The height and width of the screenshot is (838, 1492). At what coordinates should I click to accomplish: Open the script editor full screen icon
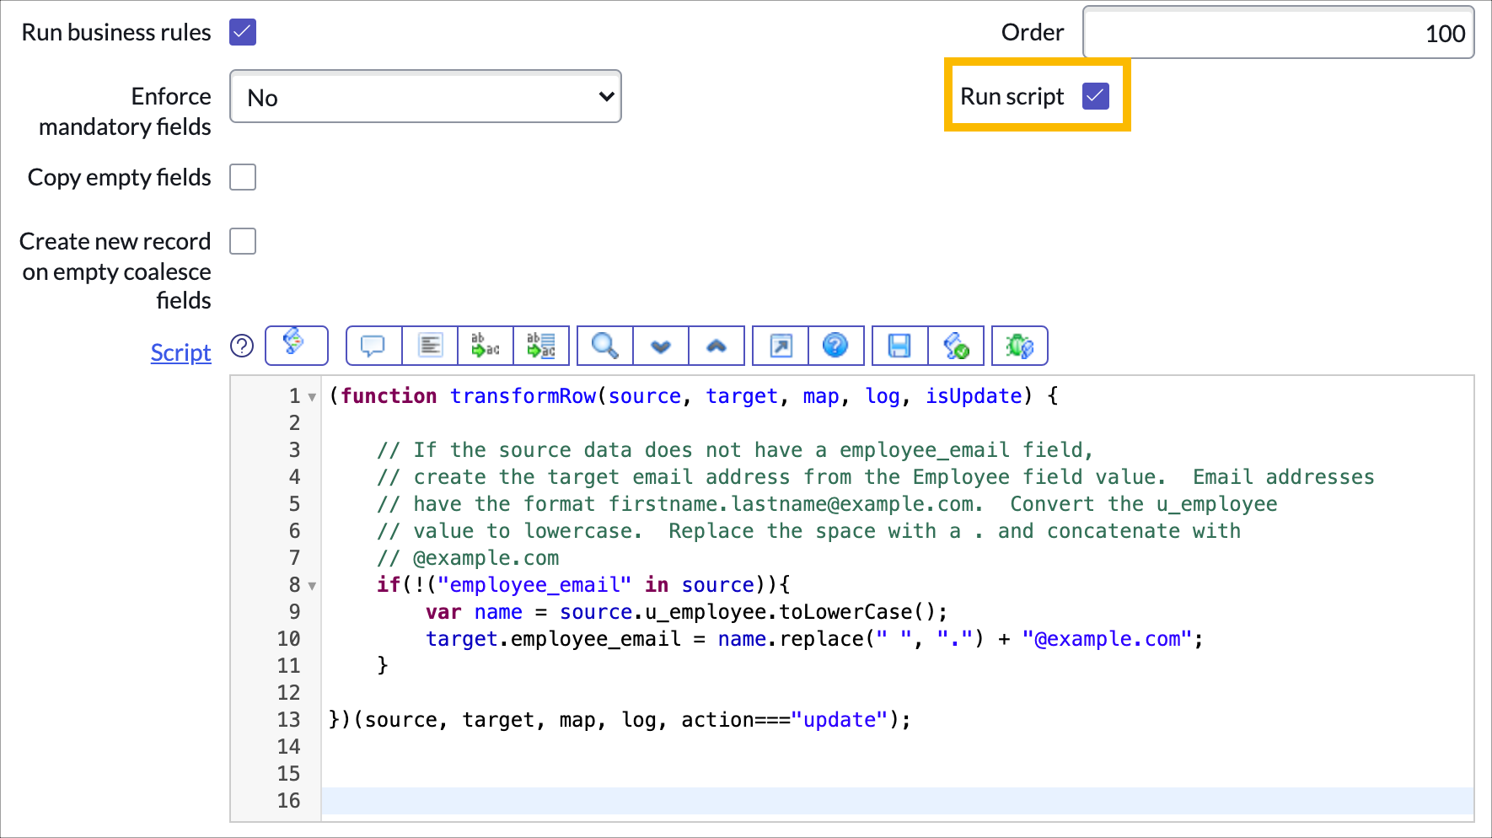click(x=781, y=346)
